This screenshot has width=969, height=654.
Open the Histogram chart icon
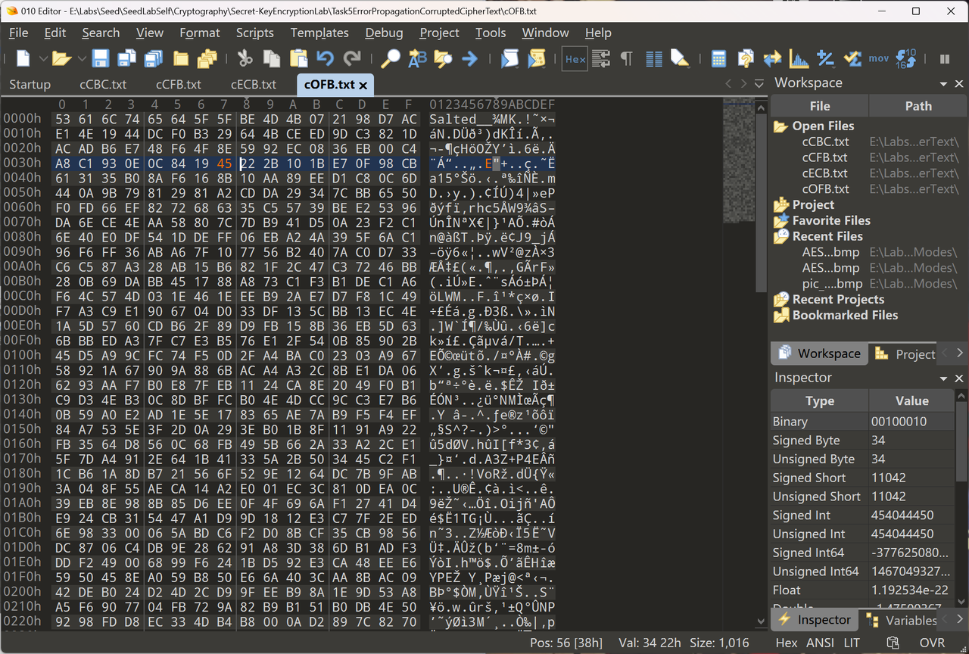pyautogui.click(x=799, y=58)
